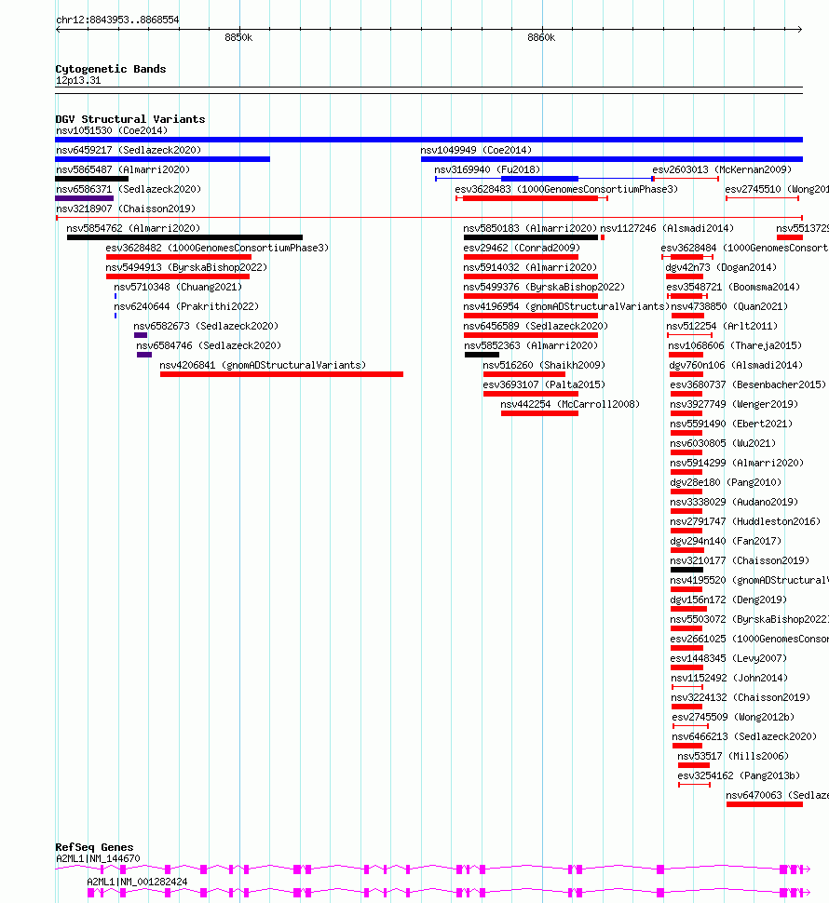This screenshot has height=903, width=829.
Task: Select nsv3224132 (Chaisson2019) label
Action: click(x=741, y=698)
